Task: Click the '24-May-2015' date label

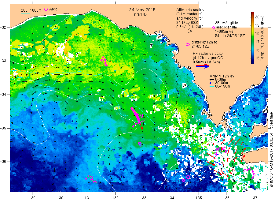Action: coord(142,10)
